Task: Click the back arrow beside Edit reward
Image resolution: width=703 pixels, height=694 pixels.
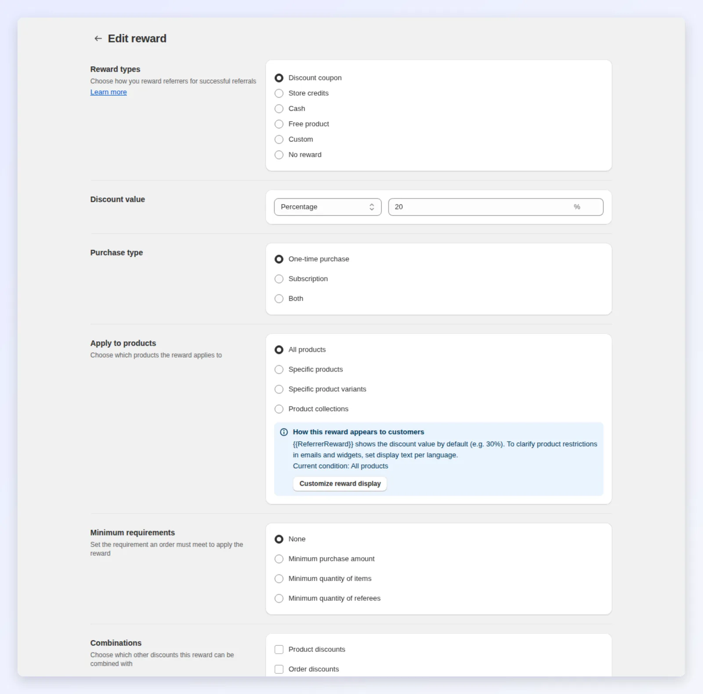Action: (x=98, y=39)
